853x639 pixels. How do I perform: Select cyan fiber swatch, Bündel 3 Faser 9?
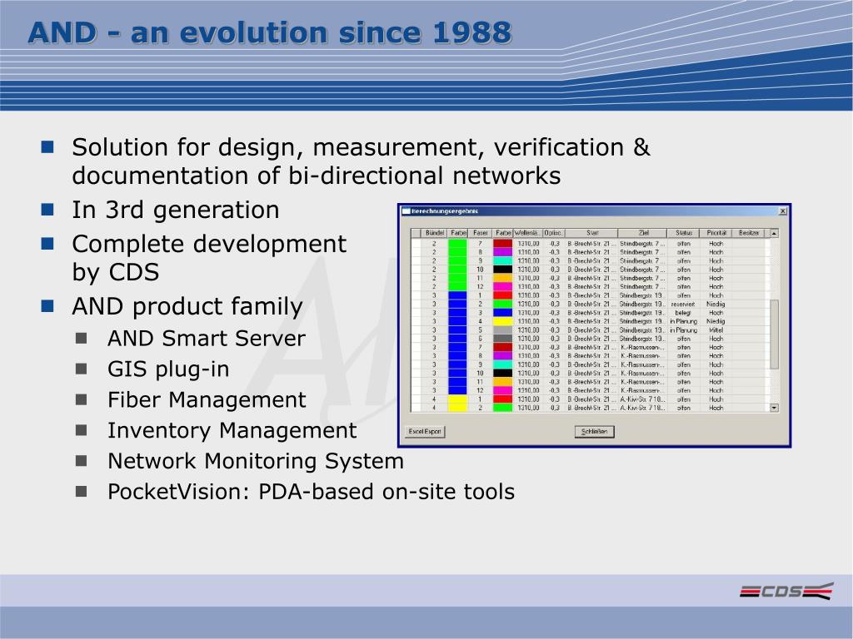(x=502, y=364)
